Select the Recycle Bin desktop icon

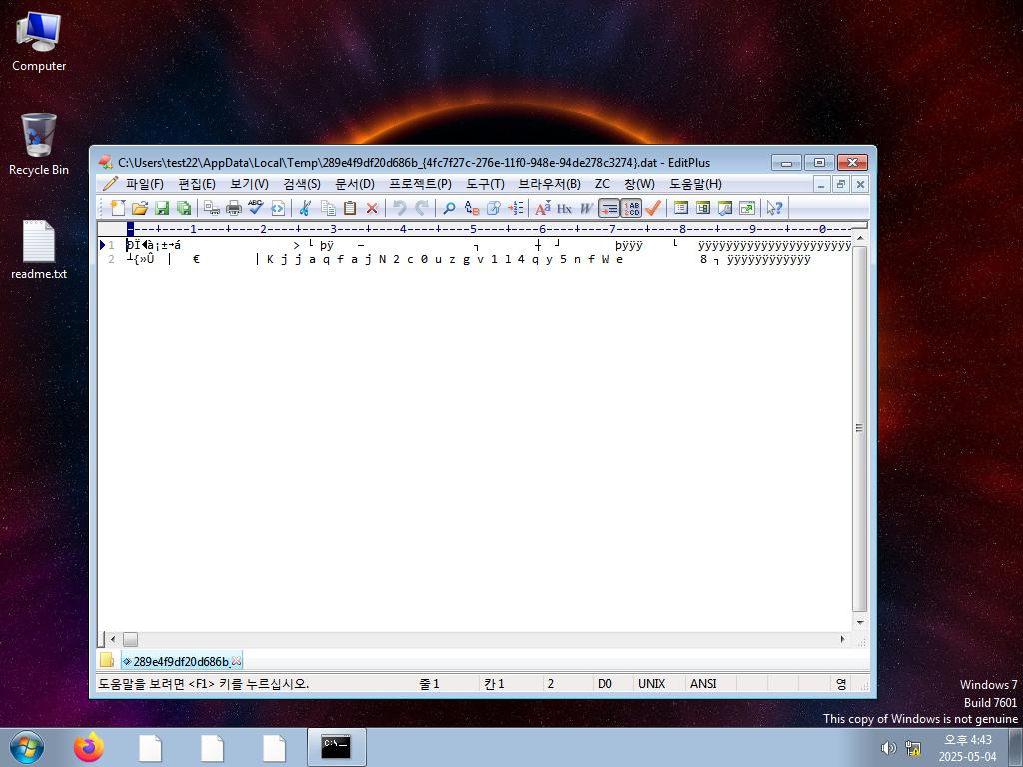[39, 144]
